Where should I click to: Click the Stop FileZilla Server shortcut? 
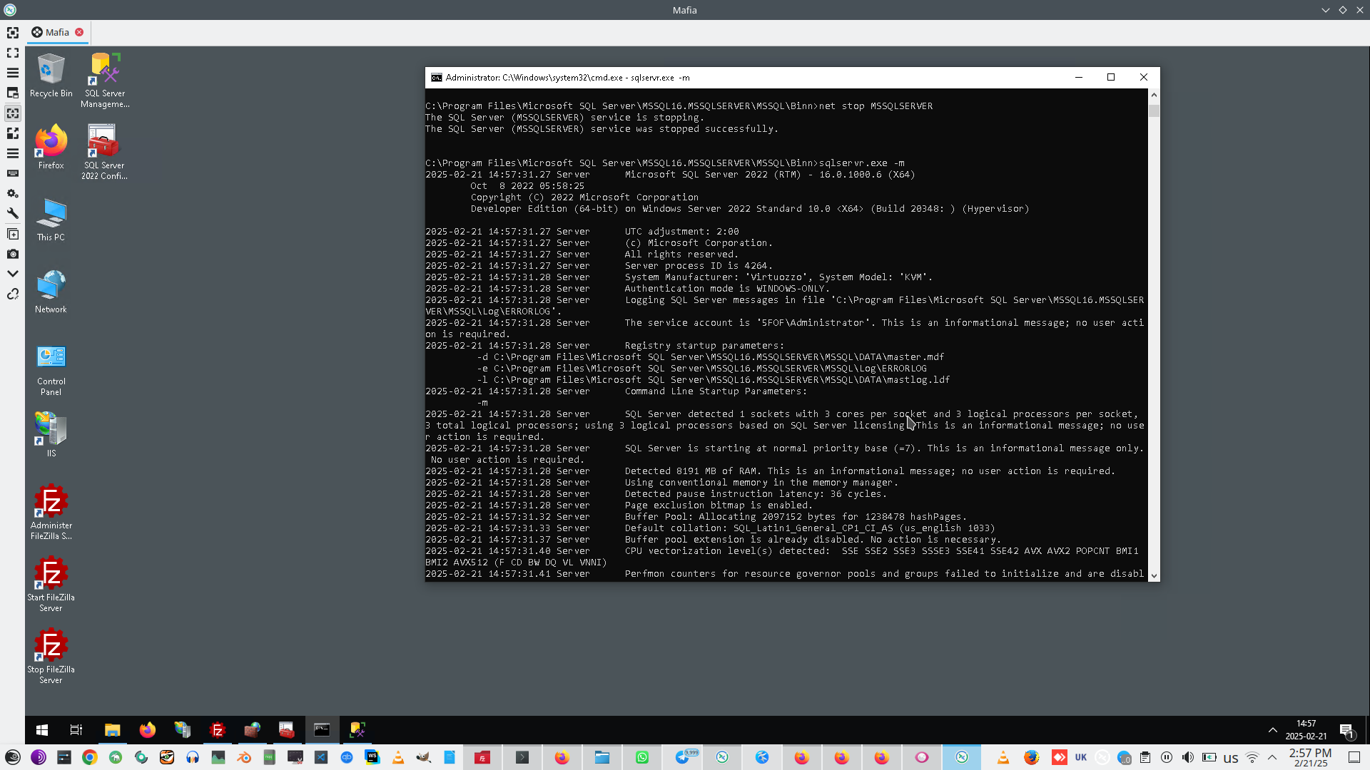[51, 656]
